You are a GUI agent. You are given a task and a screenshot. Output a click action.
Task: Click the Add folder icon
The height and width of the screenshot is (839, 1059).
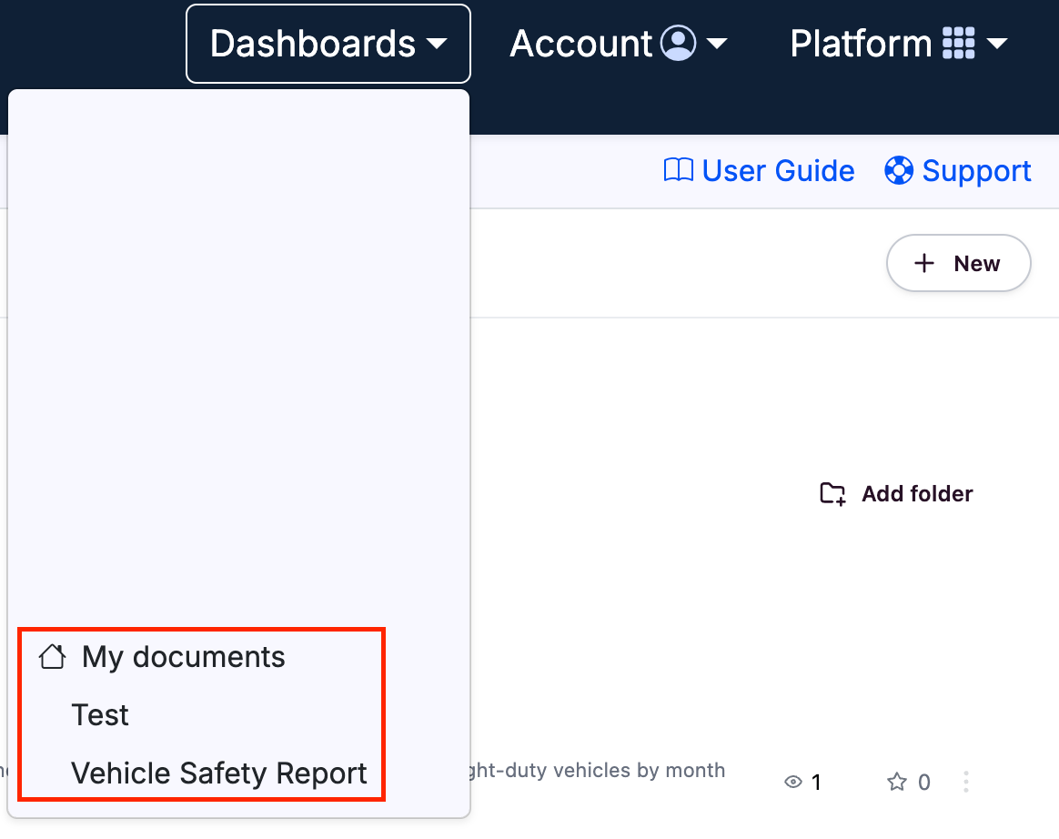(x=832, y=494)
